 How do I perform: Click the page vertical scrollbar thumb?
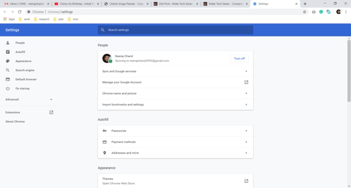pos(349,71)
